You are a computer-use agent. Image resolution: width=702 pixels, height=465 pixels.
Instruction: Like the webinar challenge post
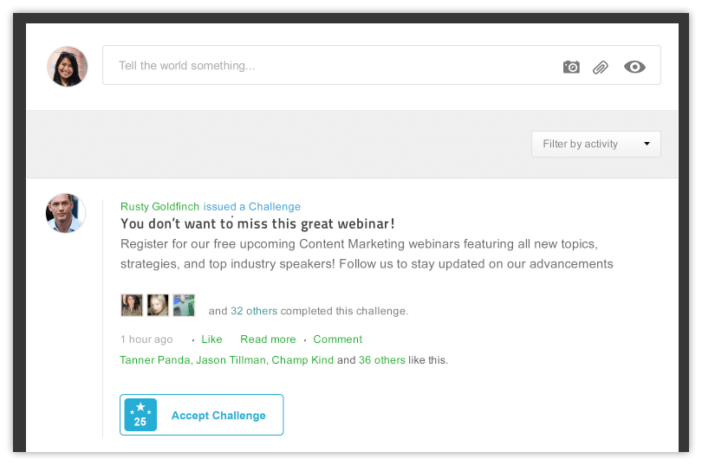[x=211, y=339]
